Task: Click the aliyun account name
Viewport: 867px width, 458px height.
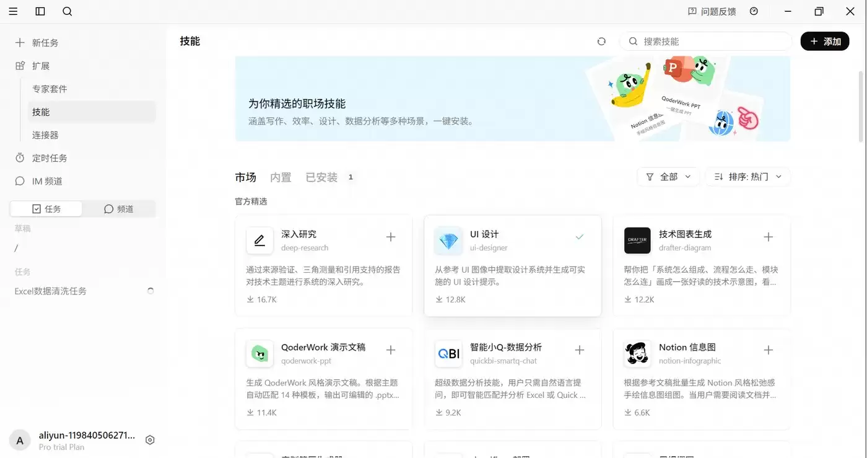Action: click(x=87, y=435)
